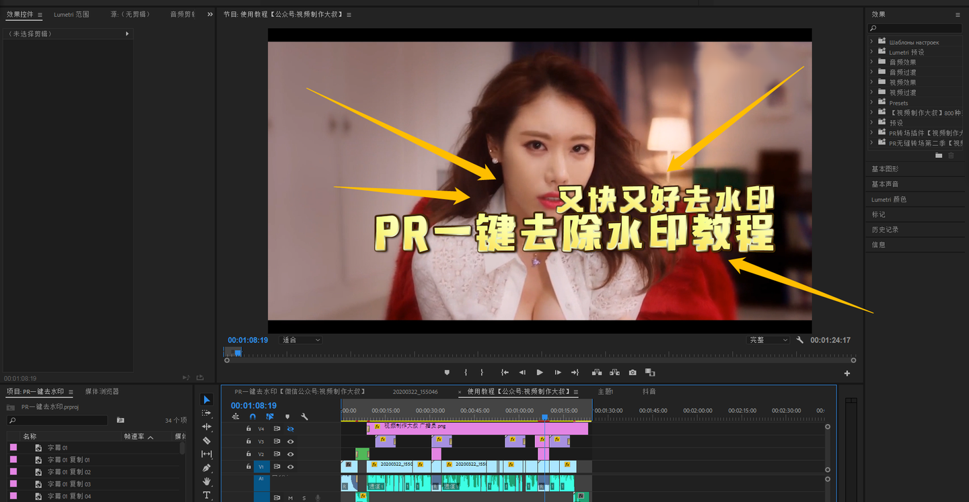Open the Project panel hamburger menu
Screen dimensions: 969x502
click(x=71, y=392)
